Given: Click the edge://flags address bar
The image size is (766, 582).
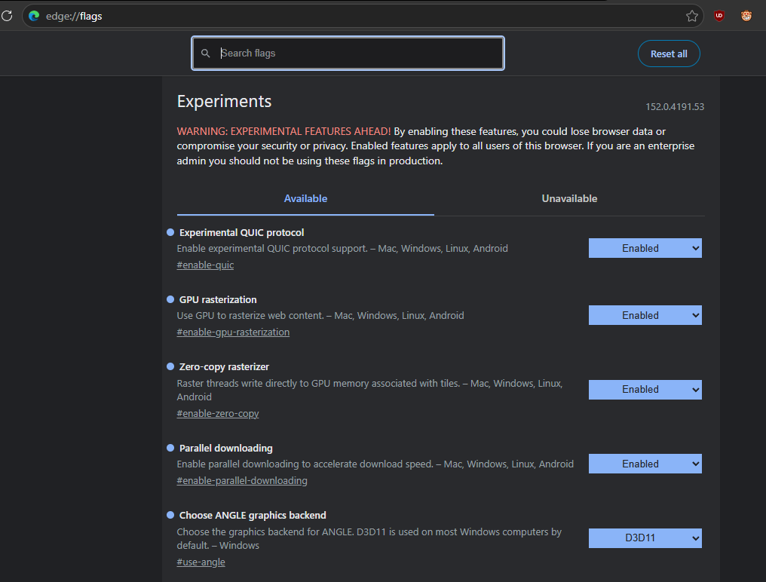Looking at the screenshot, I should point(363,16).
